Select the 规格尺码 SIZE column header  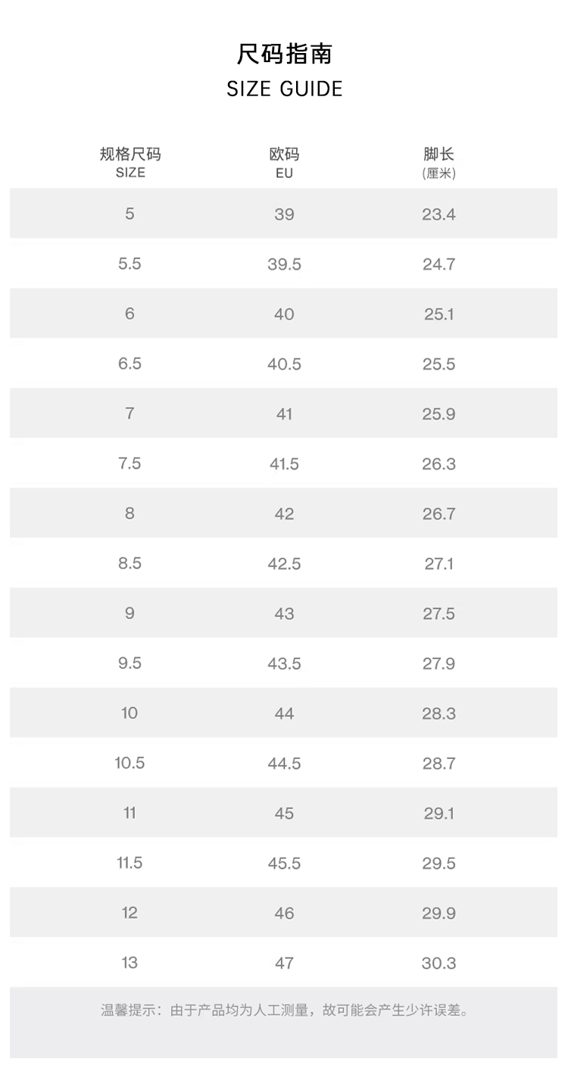click(x=130, y=162)
